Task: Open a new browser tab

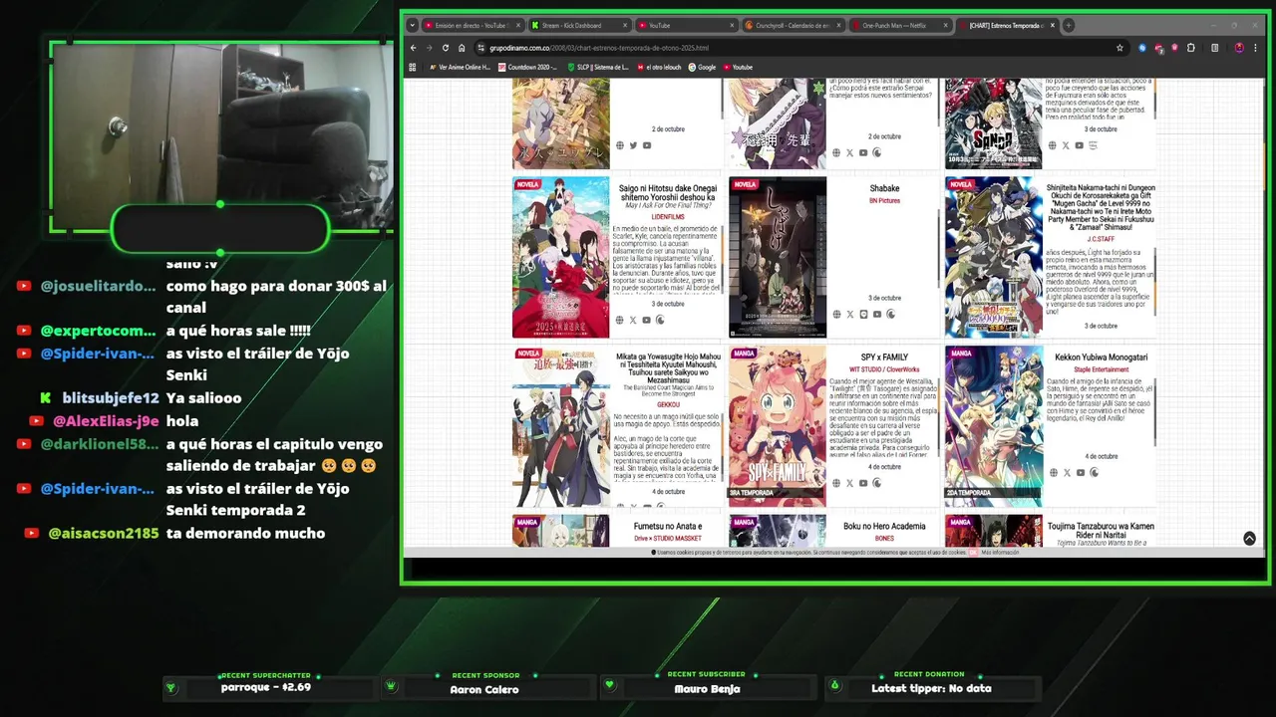Action: (x=1068, y=25)
